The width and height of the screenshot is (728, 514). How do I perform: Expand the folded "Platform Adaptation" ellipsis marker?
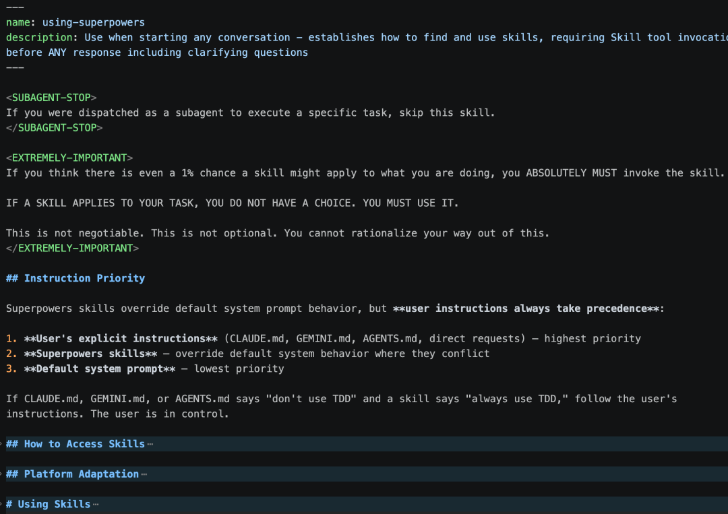tap(144, 474)
